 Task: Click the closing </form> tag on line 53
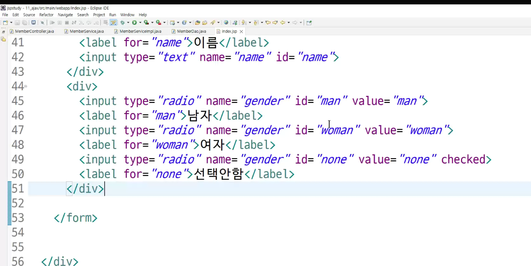coord(76,218)
